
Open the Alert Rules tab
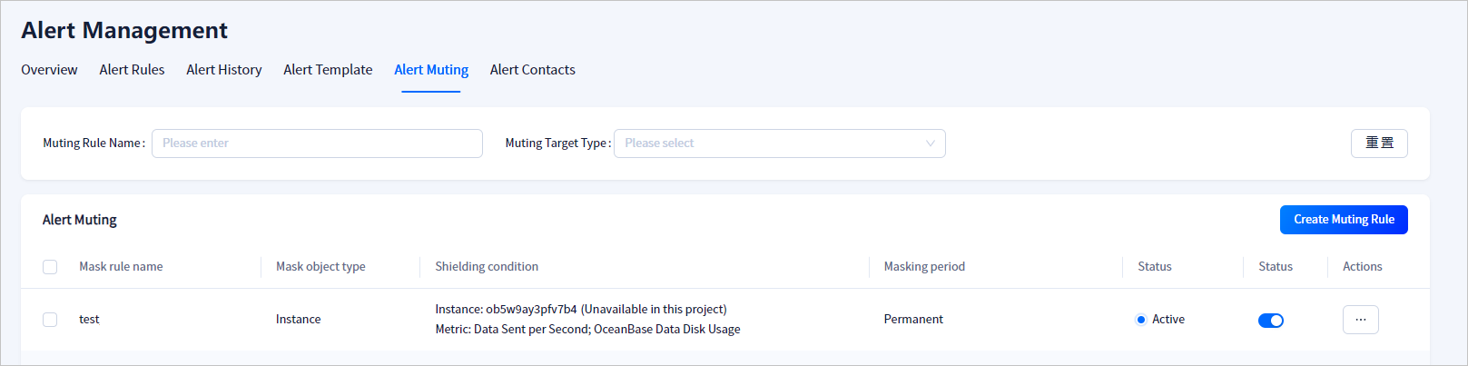[132, 70]
